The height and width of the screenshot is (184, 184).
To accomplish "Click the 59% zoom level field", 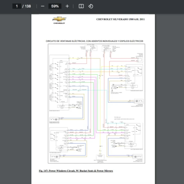I will tap(55, 6).
